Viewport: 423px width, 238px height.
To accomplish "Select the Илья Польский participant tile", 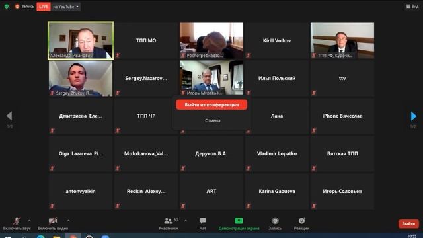I will click(277, 78).
